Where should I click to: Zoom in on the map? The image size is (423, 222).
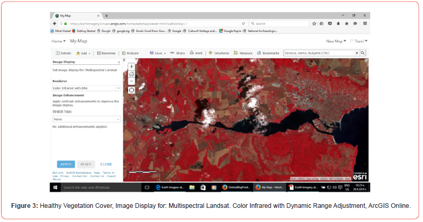point(131,66)
